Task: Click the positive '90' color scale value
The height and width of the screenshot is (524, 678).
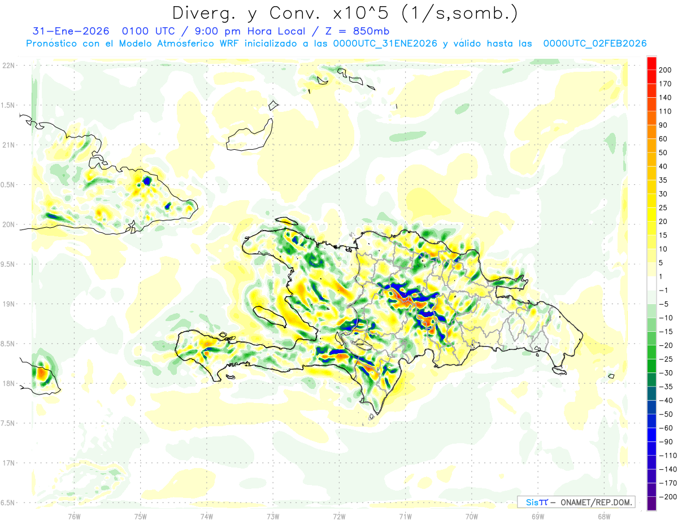Action: [664, 125]
